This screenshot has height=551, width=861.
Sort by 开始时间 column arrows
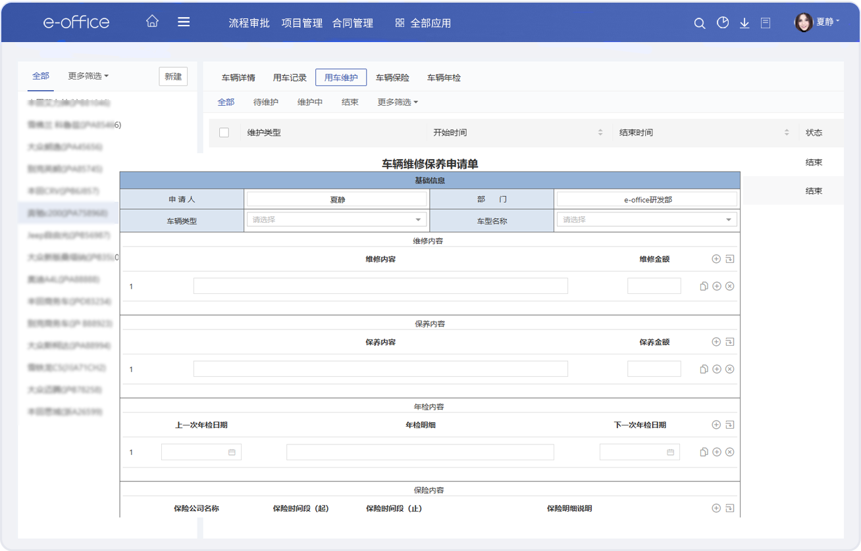600,132
